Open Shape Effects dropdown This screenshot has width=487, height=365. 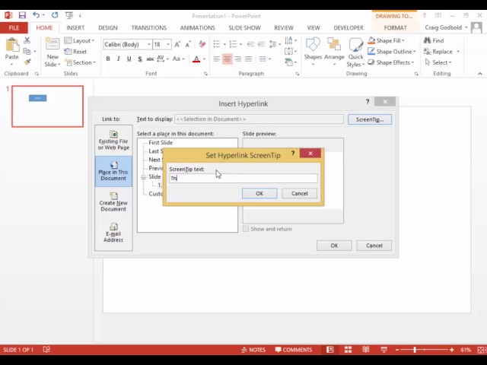coord(390,62)
